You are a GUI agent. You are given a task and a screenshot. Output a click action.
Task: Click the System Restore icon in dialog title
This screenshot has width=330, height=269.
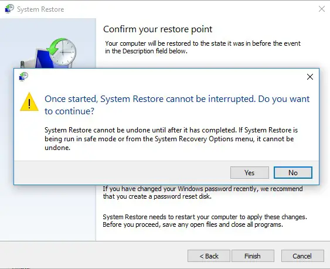pyautogui.click(x=23, y=77)
